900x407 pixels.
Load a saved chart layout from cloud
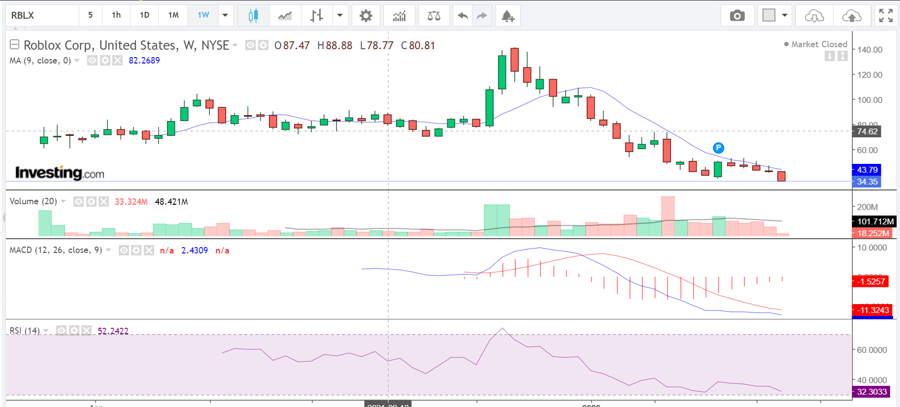(x=814, y=16)
